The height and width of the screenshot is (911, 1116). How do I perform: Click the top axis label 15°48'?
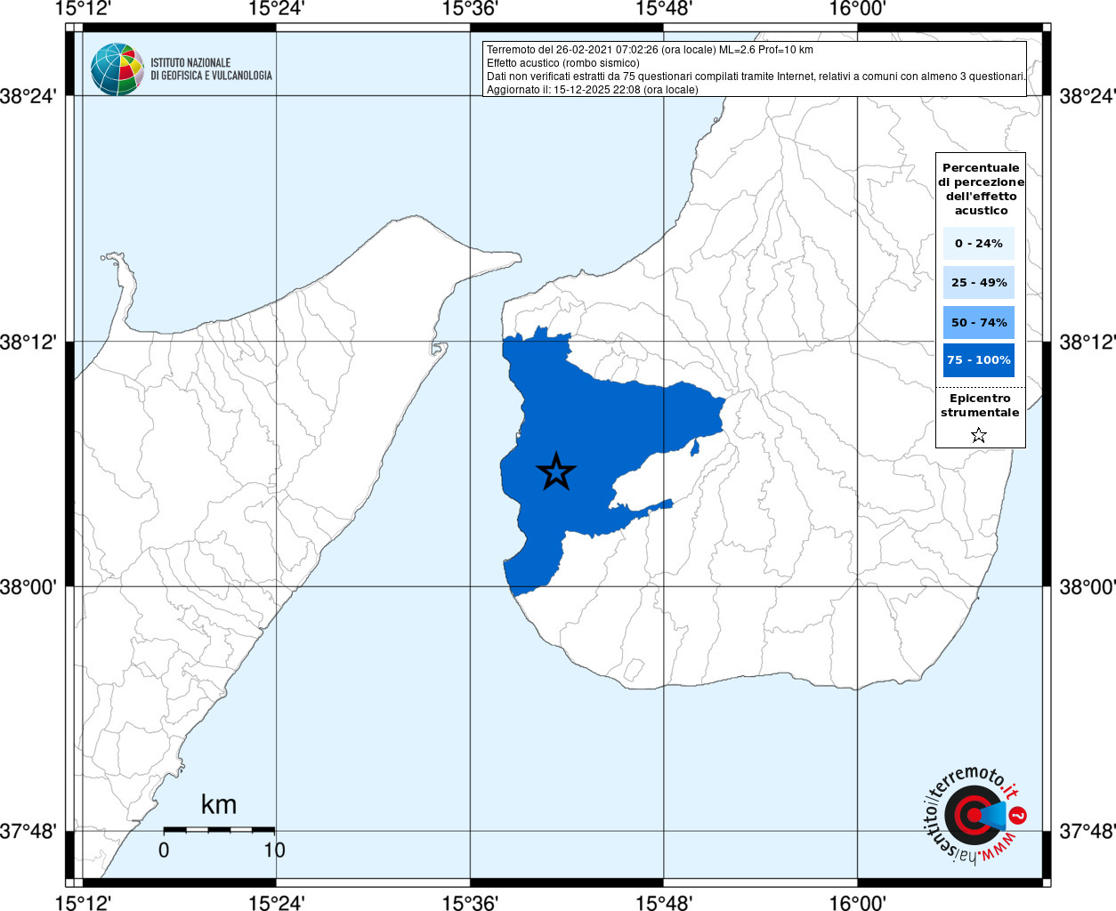664,9
